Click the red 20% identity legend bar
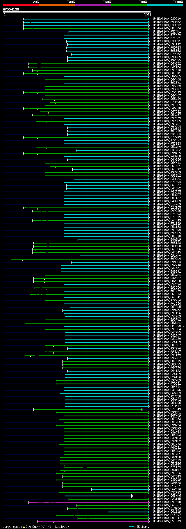Image resolution: width=186 pixels, height=529 pixels. [x=21, y=5]
